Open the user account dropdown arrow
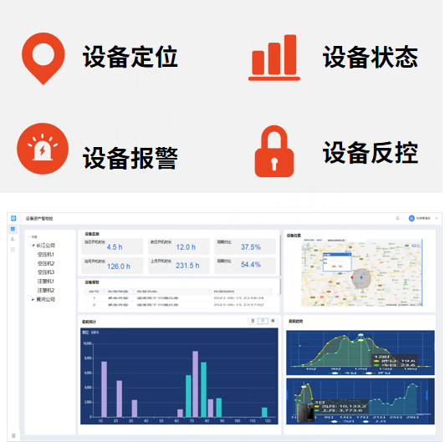This screenshot has width=445, height=442. point(437,218)
